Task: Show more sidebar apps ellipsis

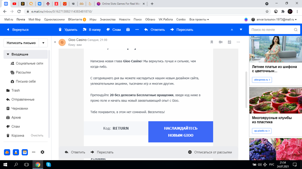Action: [x=34, y=152]
